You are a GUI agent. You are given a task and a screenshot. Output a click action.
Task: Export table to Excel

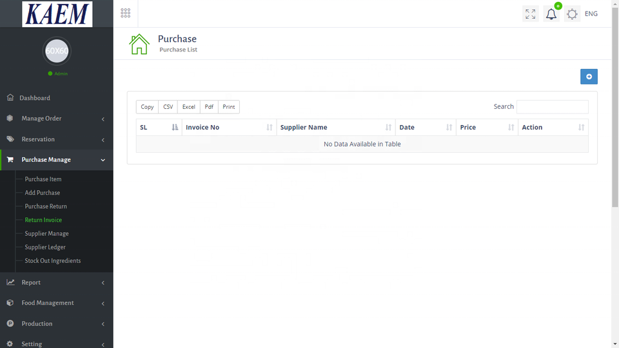pos(189,107)
